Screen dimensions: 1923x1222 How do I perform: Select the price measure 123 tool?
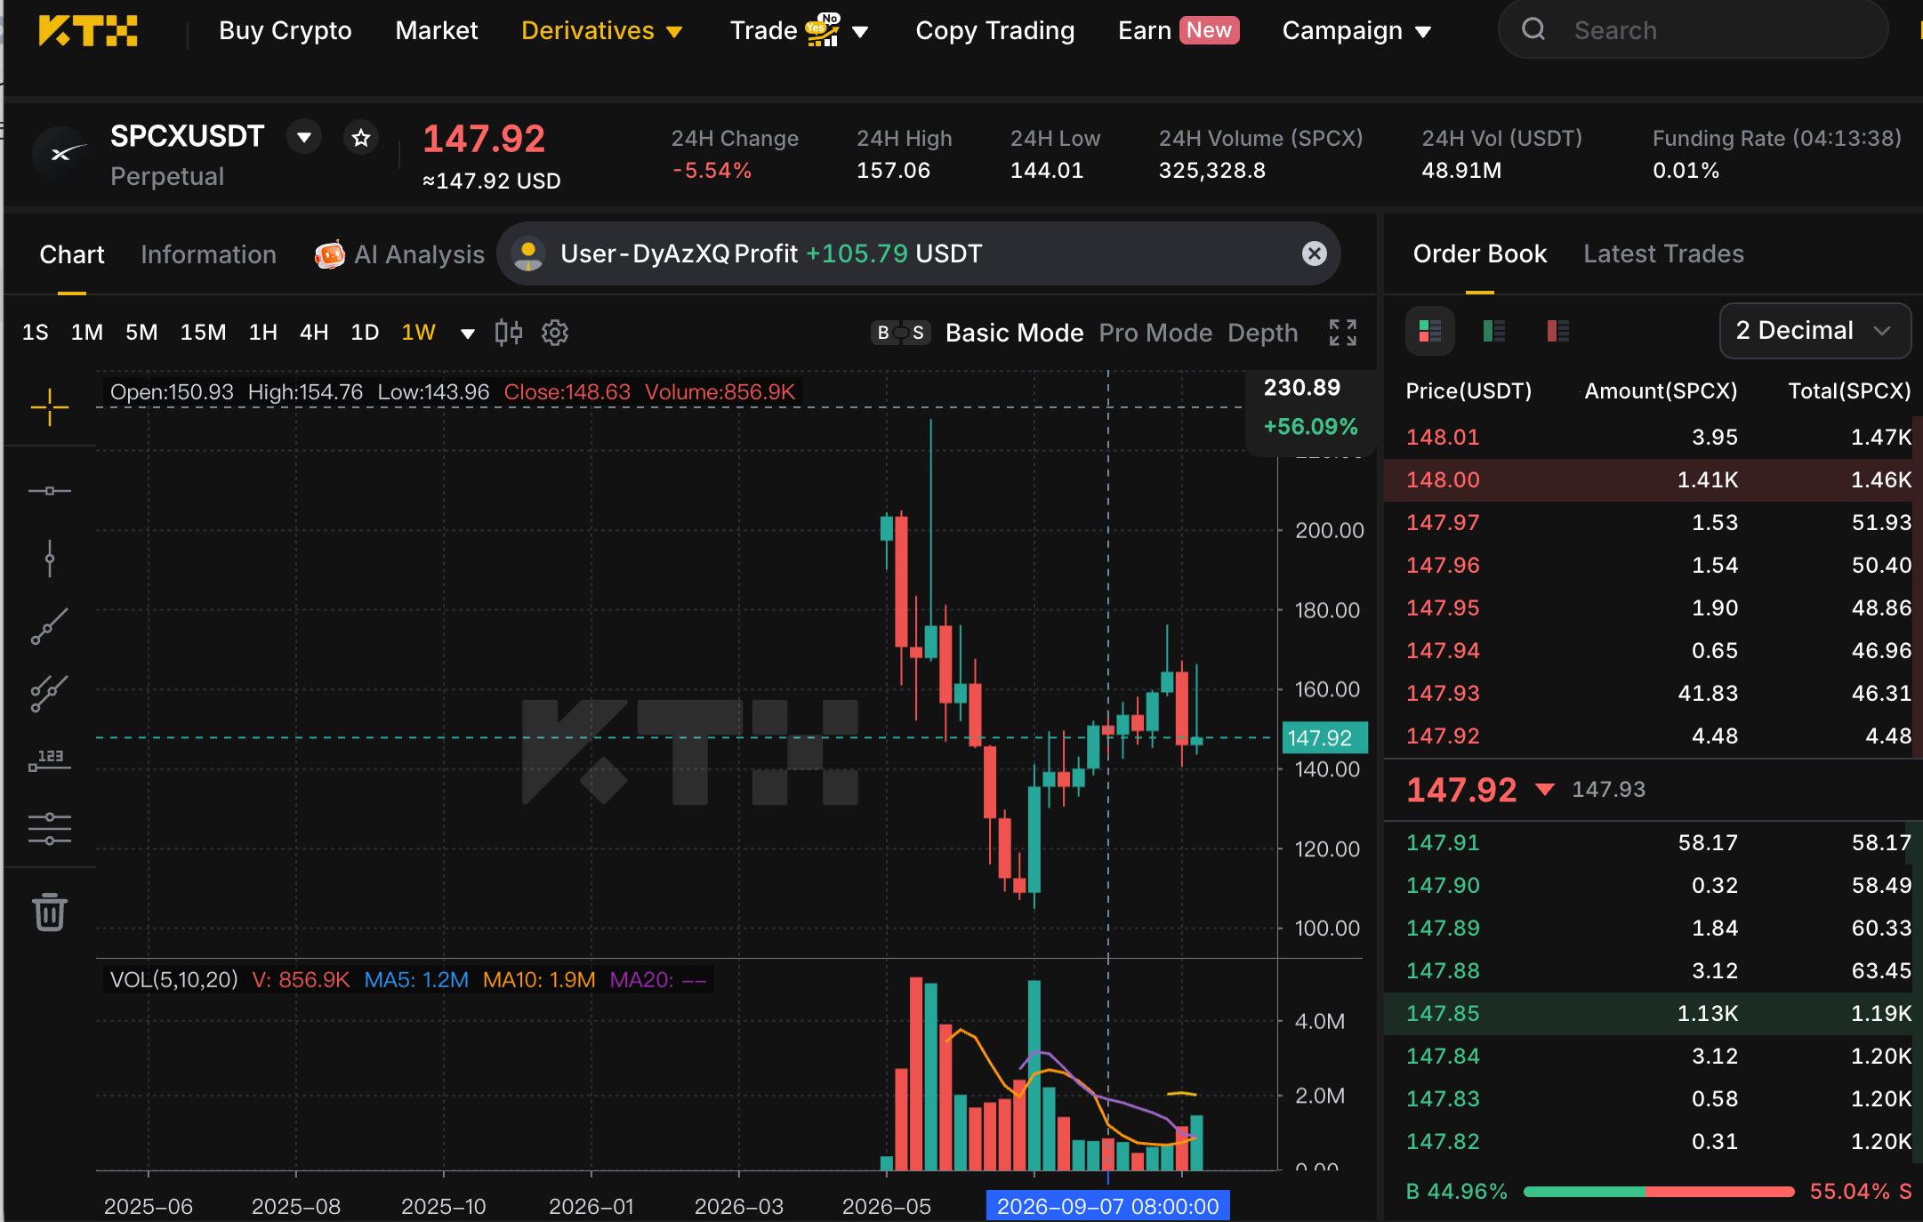coord(49,760)
